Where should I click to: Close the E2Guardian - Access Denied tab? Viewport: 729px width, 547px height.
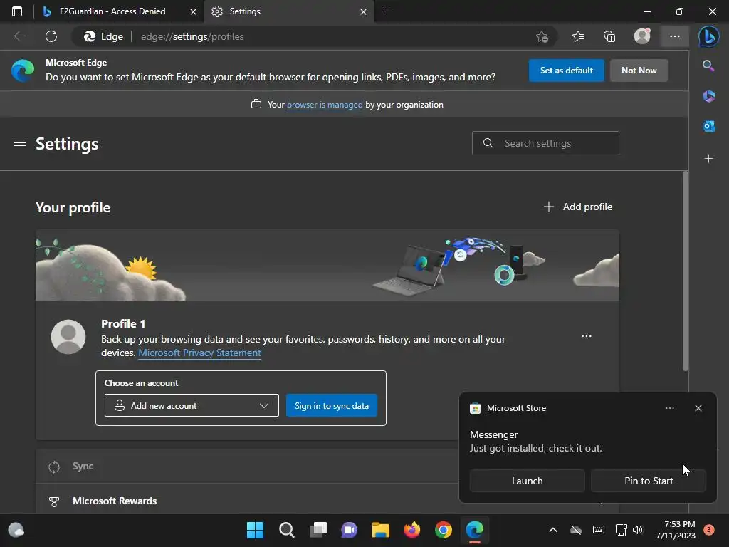(x=193, y=11)
